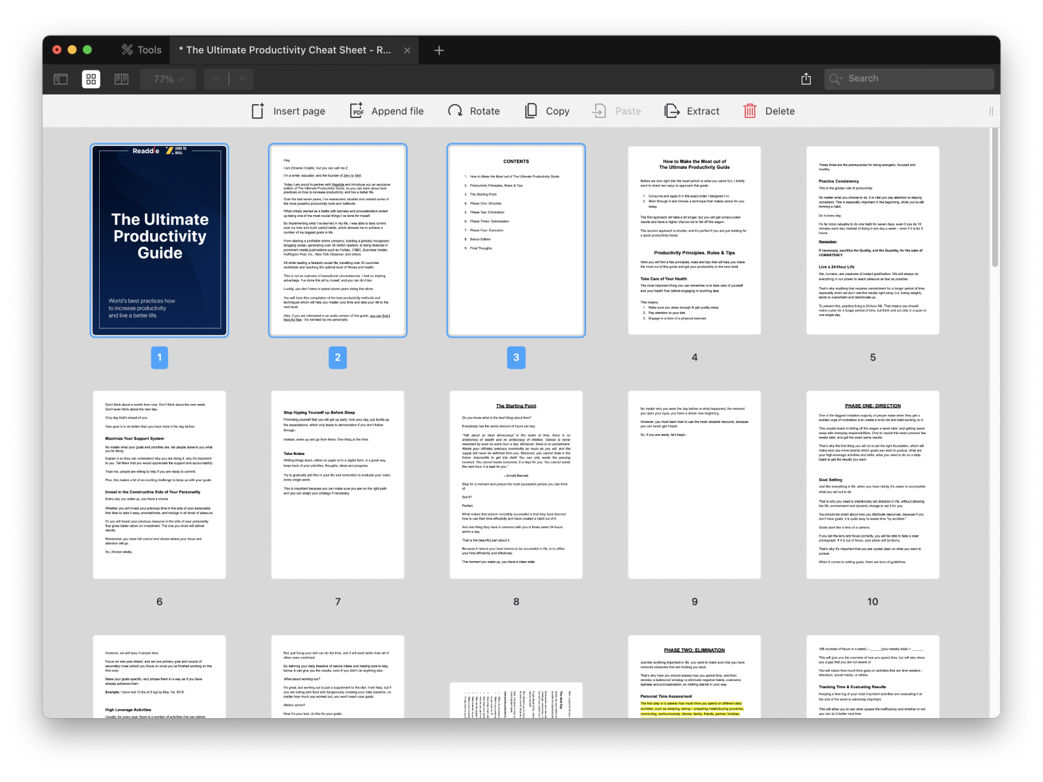This screenshot has height=782, width=1043.
Task: Toggle the sidebar panel icon
Action: point(61,80)
